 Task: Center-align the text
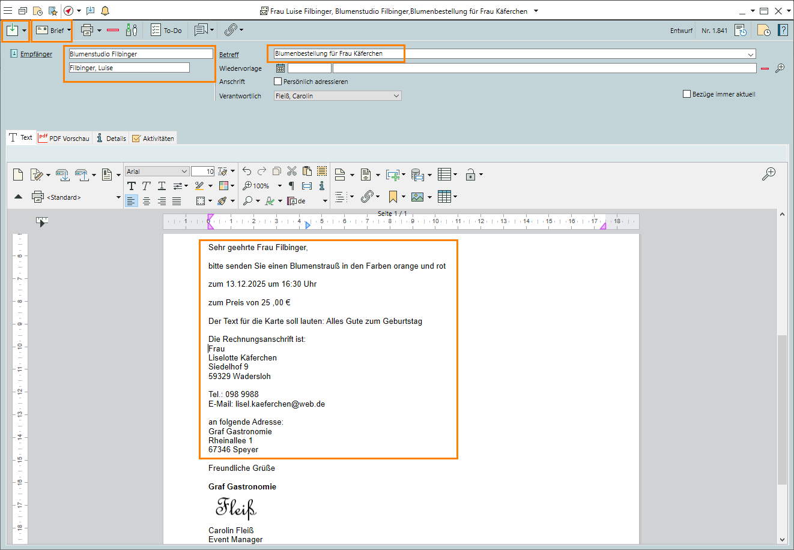coord(147,201)
